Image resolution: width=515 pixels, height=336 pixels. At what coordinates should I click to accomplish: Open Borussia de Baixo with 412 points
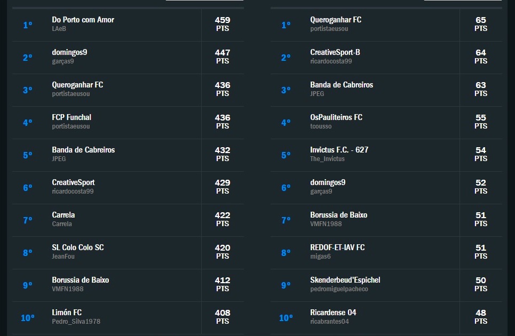click(x=128, y=285)
